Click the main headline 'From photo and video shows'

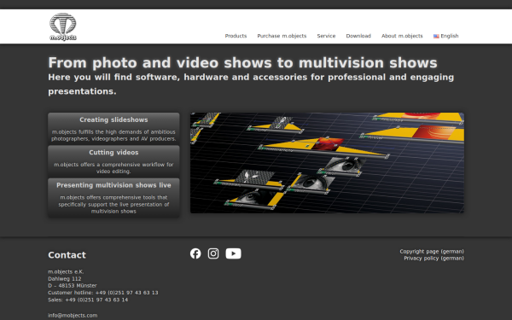point(242,62)
